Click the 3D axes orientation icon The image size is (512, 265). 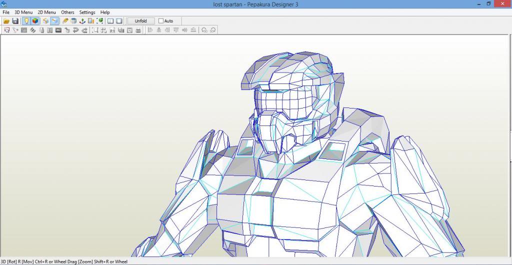[82, 21]
